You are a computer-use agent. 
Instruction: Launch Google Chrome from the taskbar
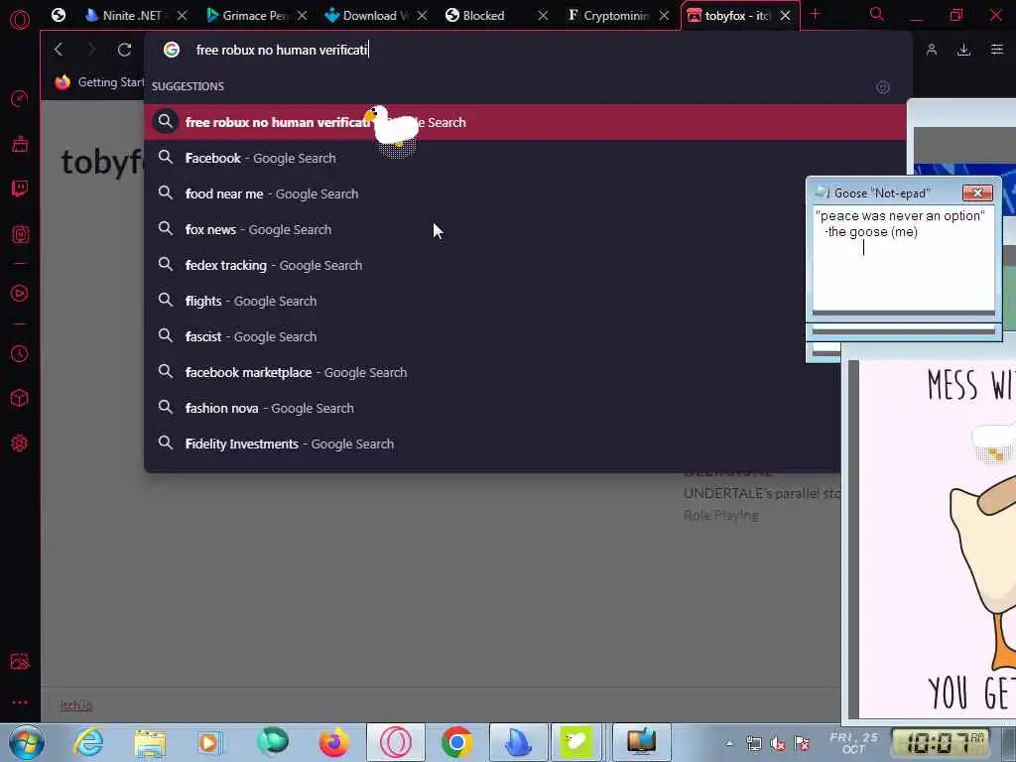(x=456, y=742)
